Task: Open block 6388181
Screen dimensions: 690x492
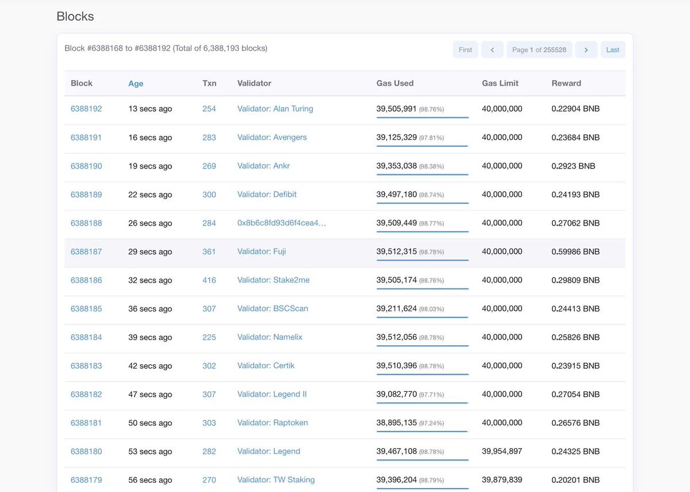Action: (x=86, y=423)
